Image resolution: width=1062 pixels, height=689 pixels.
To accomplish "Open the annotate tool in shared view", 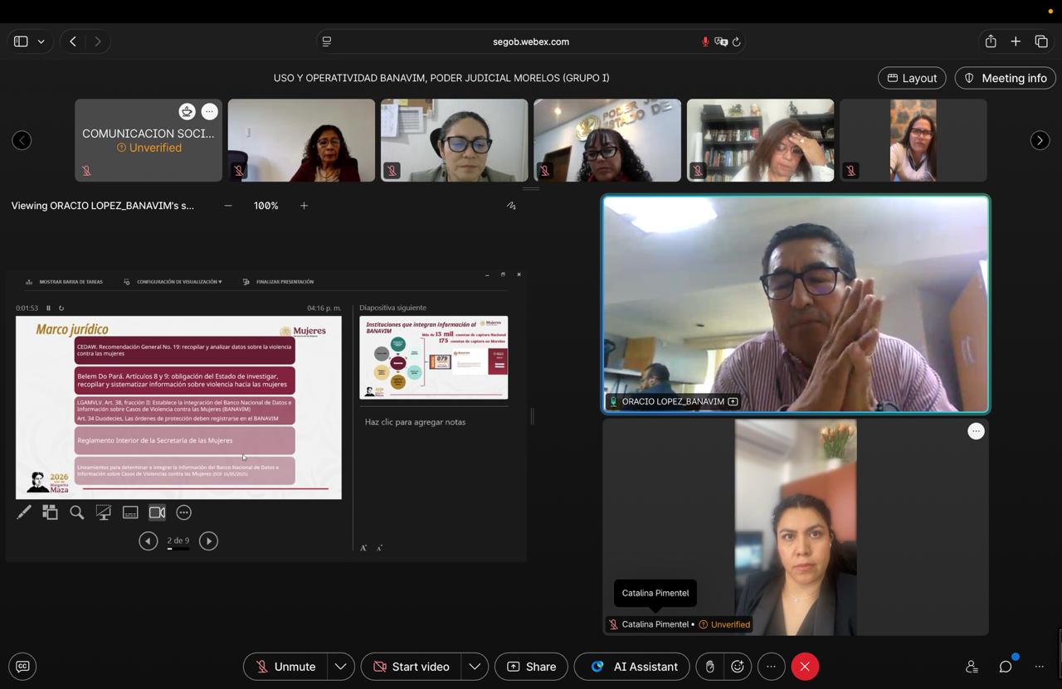I will point(511,206).
